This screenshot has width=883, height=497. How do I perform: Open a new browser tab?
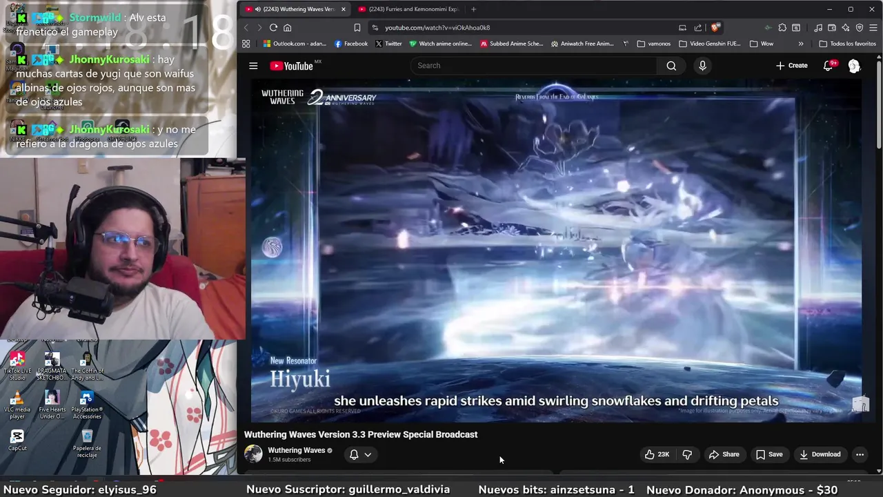473,9
